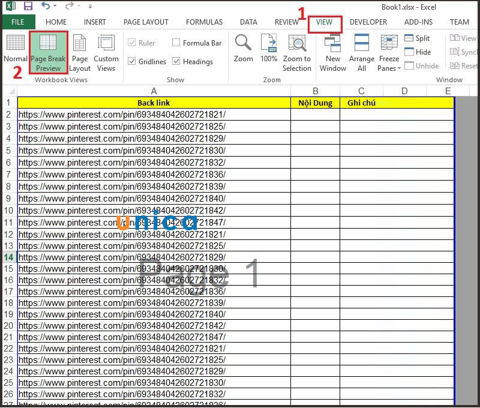This screenshot has height=408, width=480.
Task: Open Custom Views dialog
Action: click(x=106, y=52)
